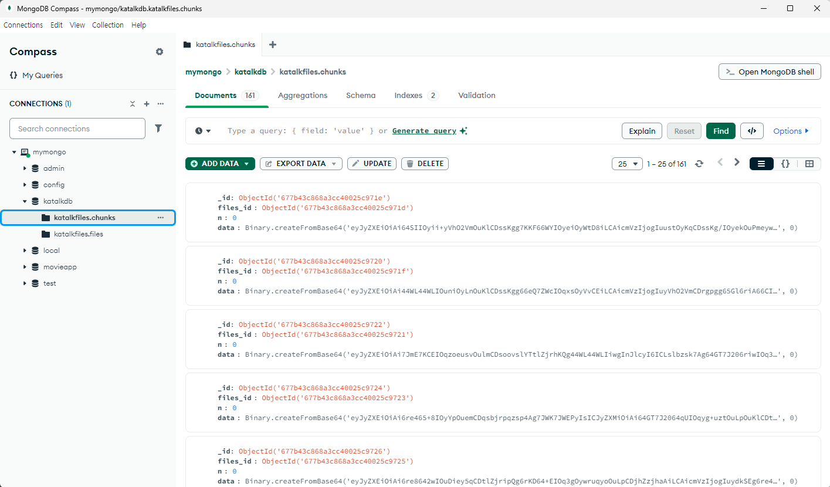Expand the config database
The width and height of the screenshot is (830, 487).
[x=25, y=185]
